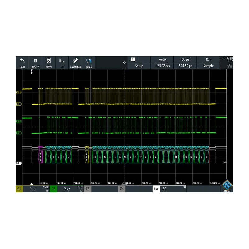Enable channel C4
This screenshot has width=249, height=249.
click(122, 189)
